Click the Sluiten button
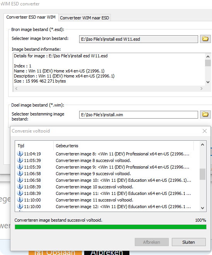The image size is (212, 255). 189,242
